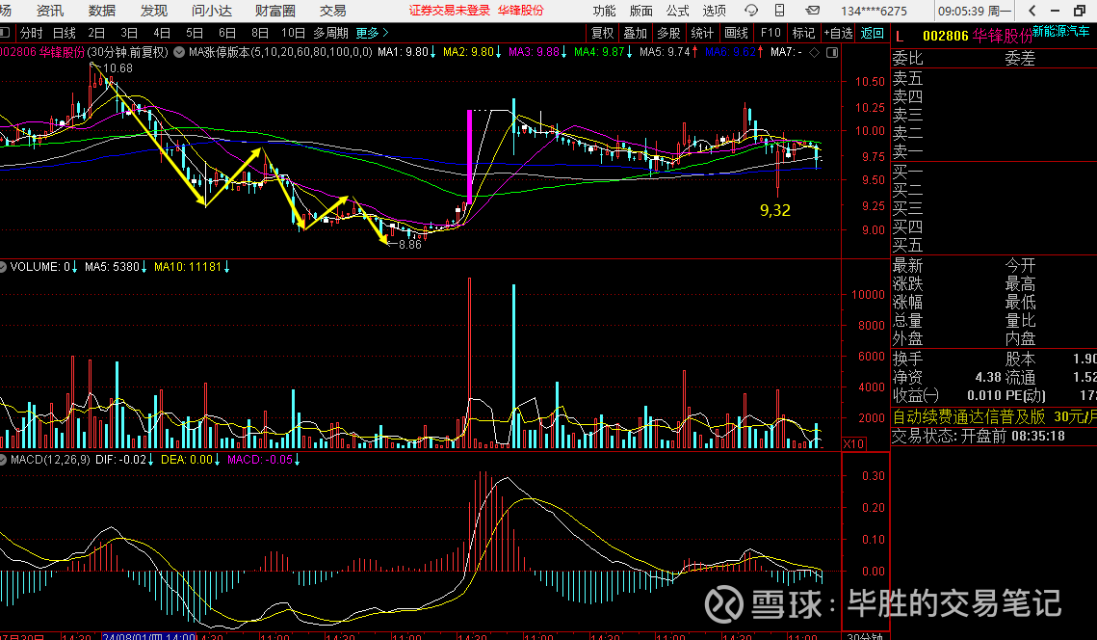
Task: Click the 复权 adjustment button
Action: pyautogui.click(x=602, y=33)
